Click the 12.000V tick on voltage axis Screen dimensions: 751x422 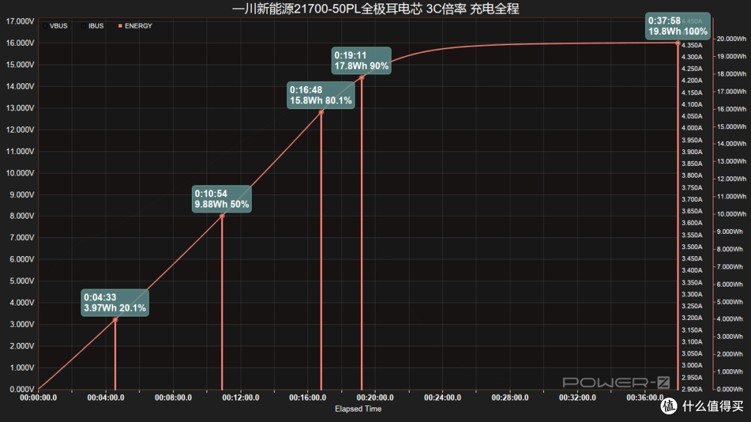click(x=20, y=130)
